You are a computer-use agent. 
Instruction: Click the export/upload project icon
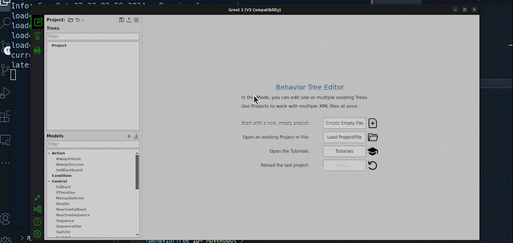click(x=129, y=20)
